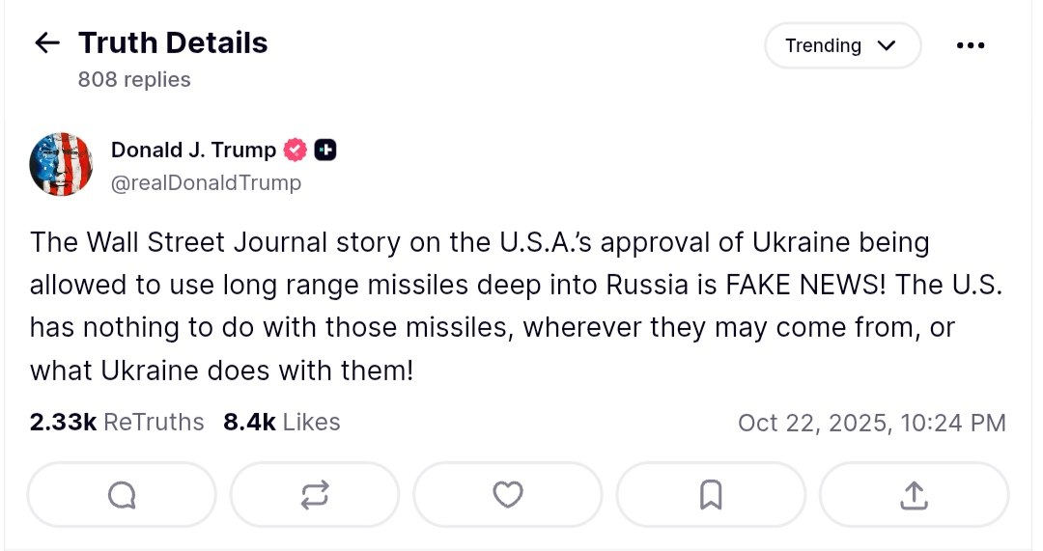The width and height of the screenshot is (1043, 551).
Task: View the 2.33k ReTruths list
Action: [x=117, y=422]
